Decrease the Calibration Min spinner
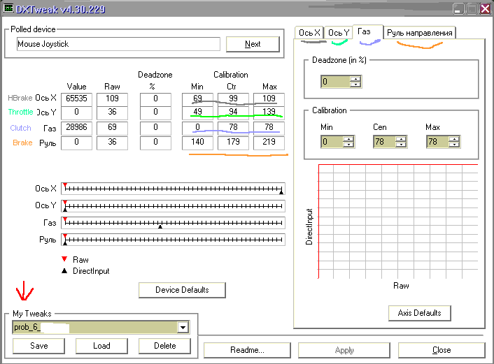This screenshot has height=364, width=494. pos(348,145)
